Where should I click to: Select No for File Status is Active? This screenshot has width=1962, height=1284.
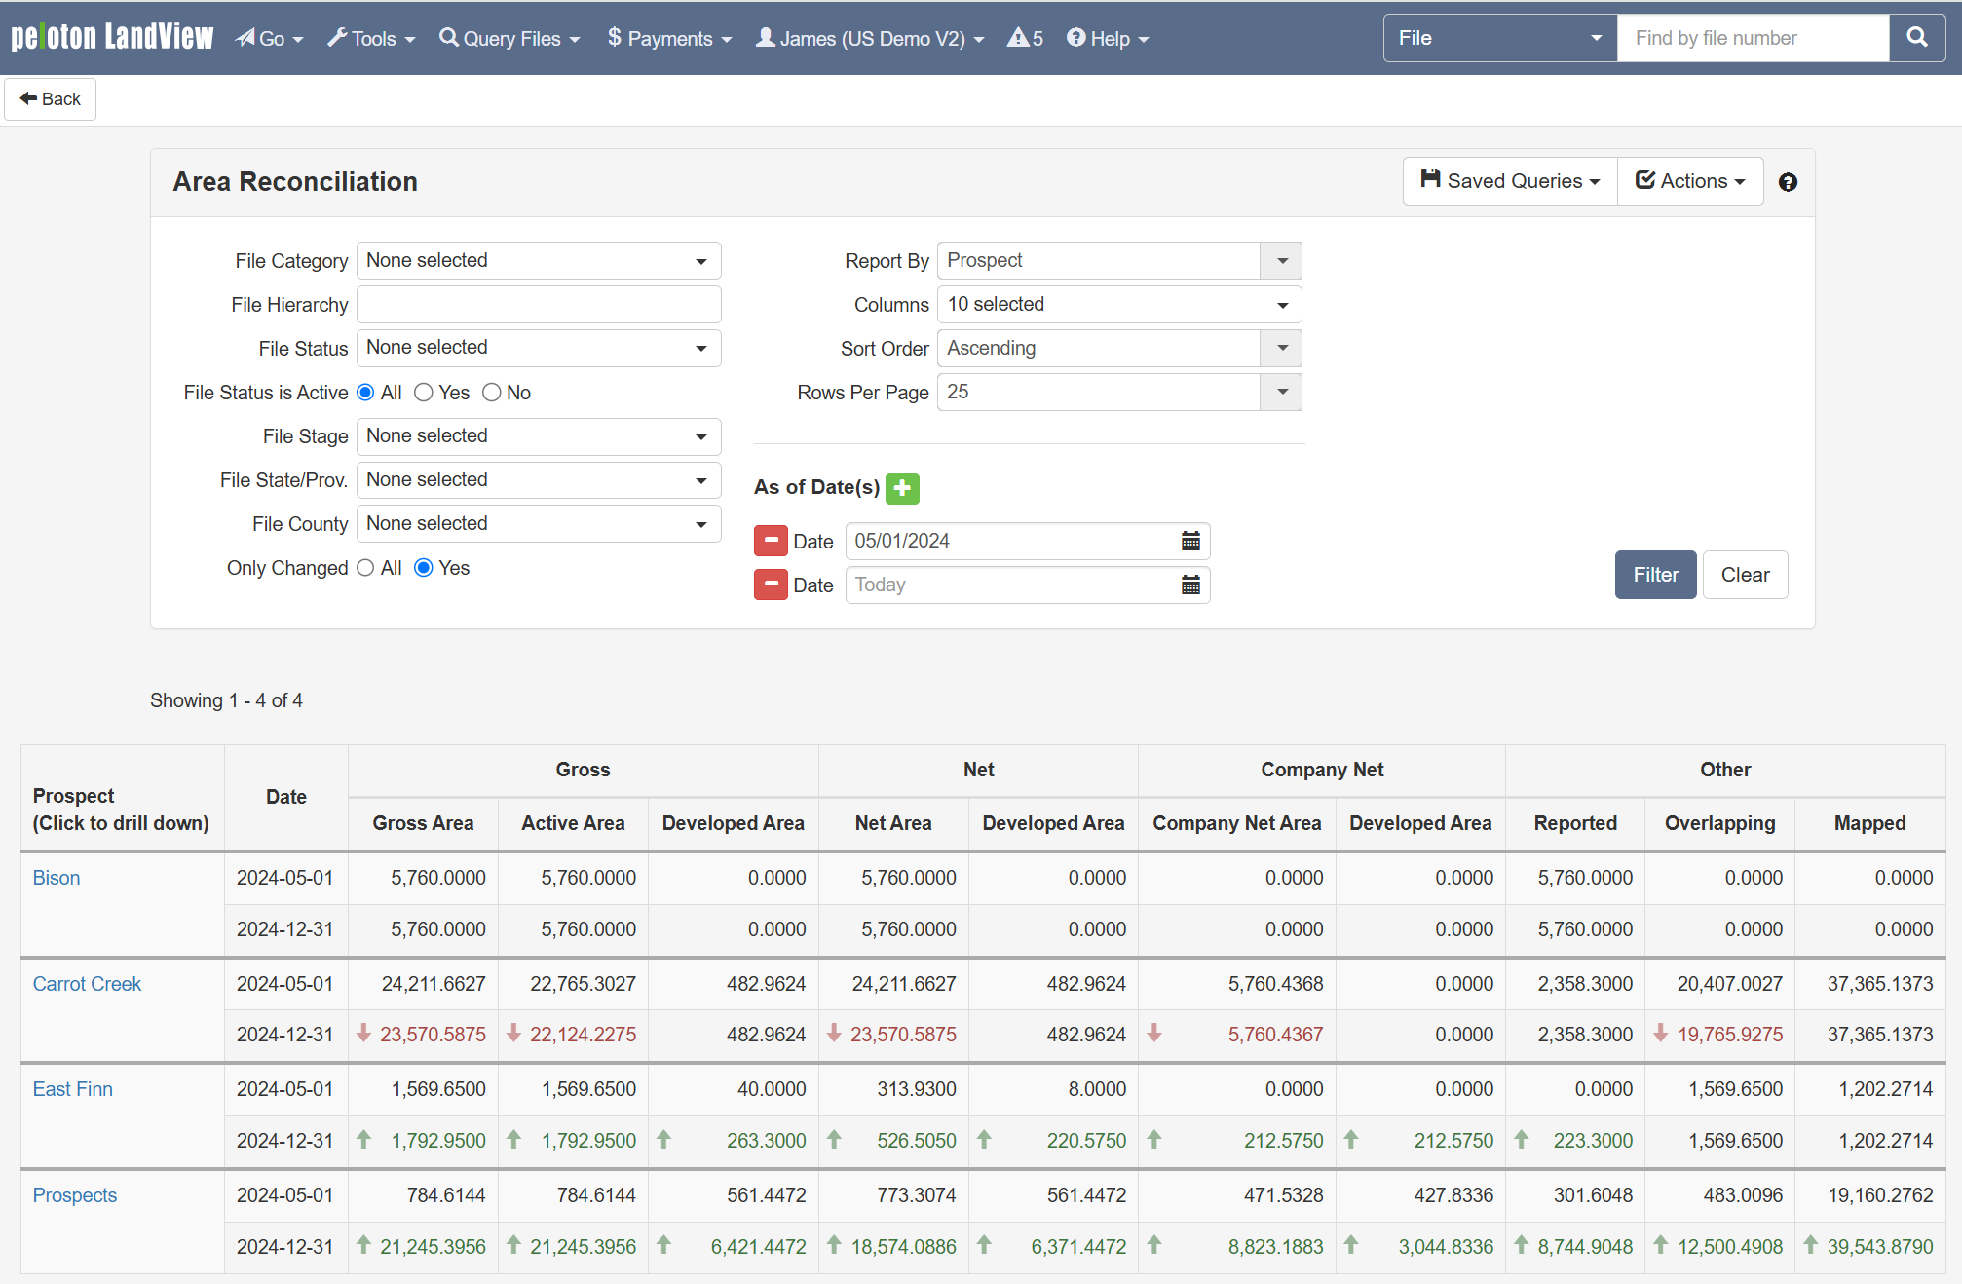click(492, 393)
